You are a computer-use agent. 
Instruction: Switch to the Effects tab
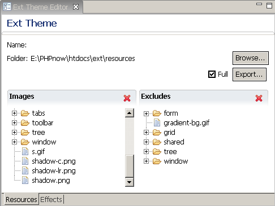[51, 199]
